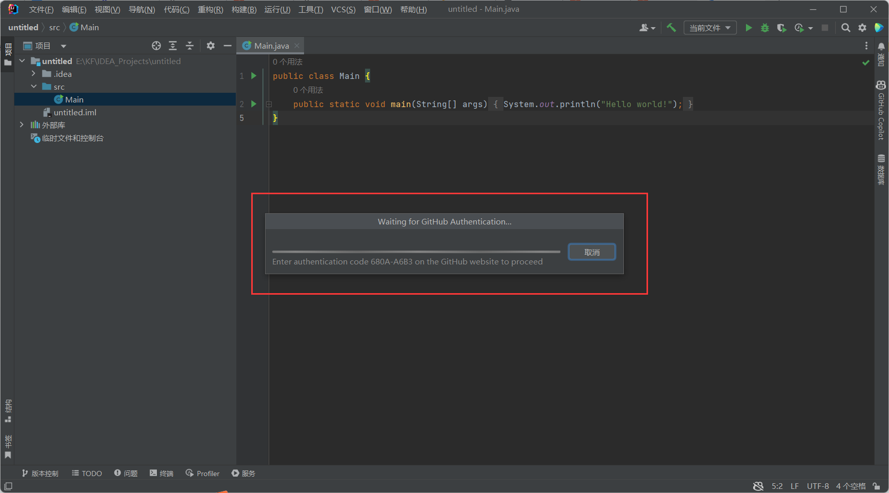Click the UTF-8 encoding status entry
The height and width of the screenshot is (493, 889).
click(818, 486)
